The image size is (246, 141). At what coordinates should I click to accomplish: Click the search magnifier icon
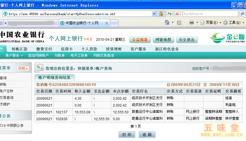242,14
